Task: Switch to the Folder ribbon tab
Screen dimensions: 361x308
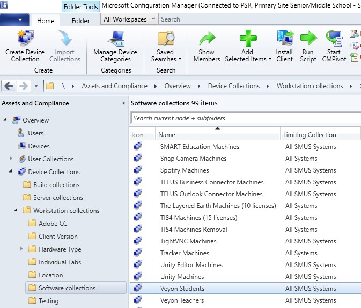Action: click(80, 21)
